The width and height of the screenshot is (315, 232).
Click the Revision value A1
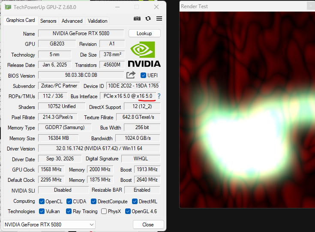tap(112, 44)
